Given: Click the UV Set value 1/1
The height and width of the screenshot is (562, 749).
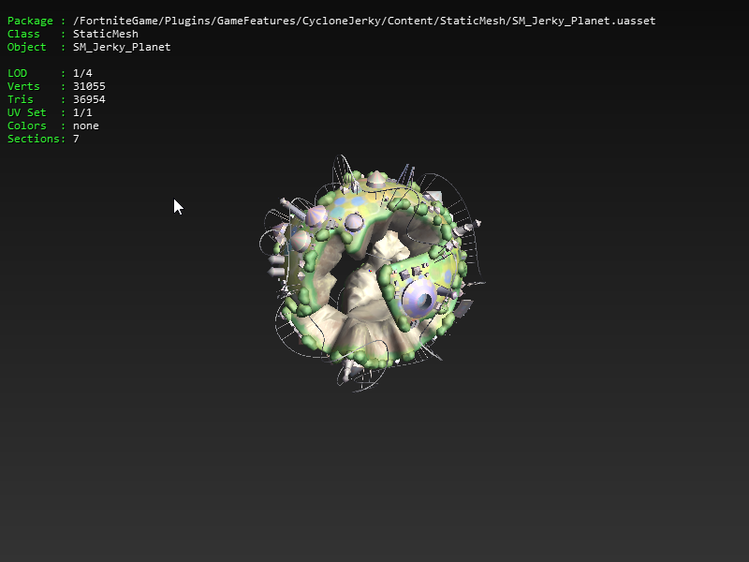Looking at the screenshot, I should tap(82, 112).
